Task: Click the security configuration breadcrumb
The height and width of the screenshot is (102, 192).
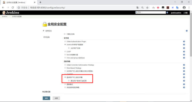Action: coord(17,17)
